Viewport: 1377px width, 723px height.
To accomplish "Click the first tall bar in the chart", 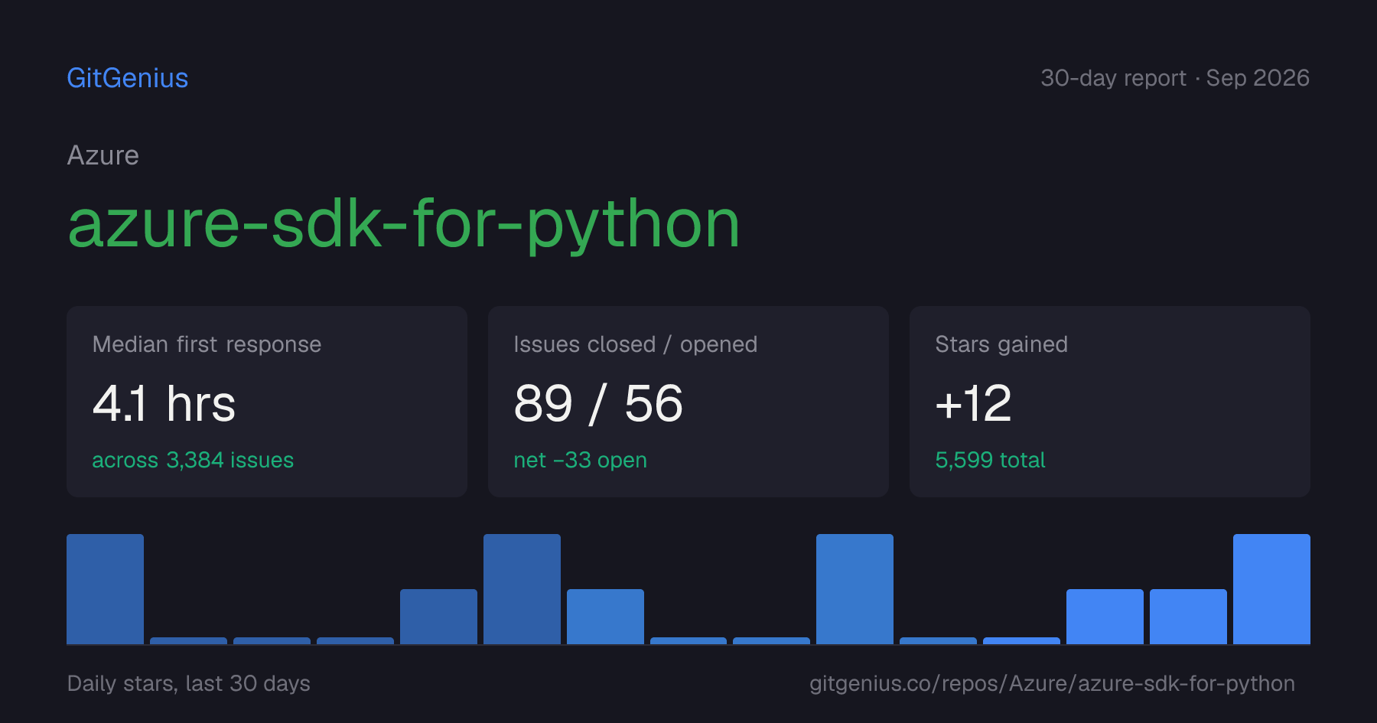I will [x=105, y=589].
